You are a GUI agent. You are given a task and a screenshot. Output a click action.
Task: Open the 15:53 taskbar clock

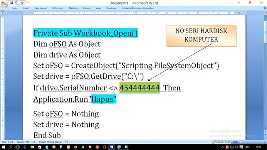[258, 147]
